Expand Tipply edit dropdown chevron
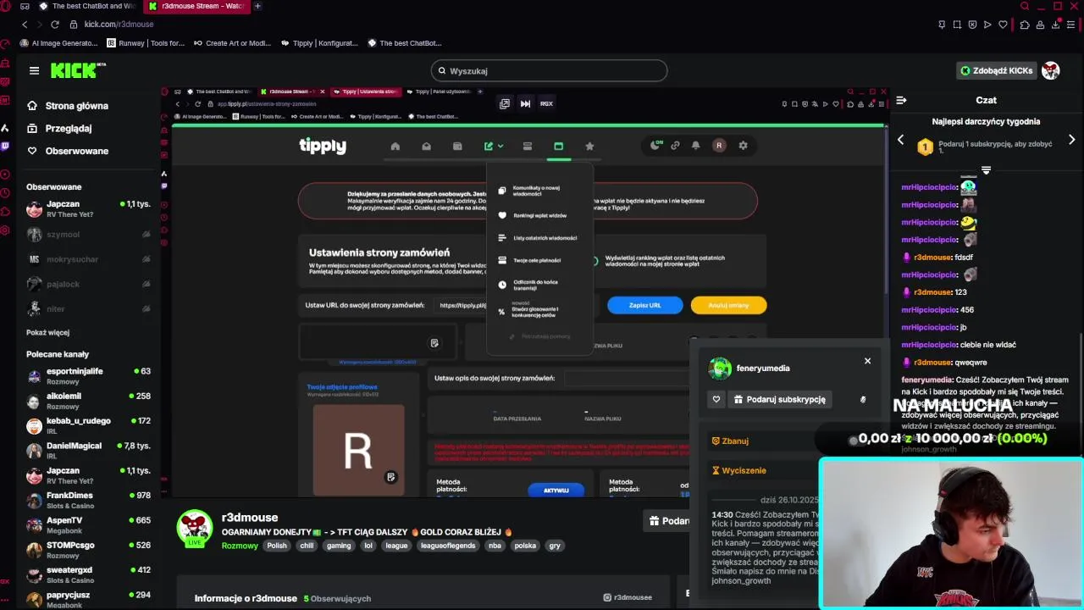 tap(501, 147)
